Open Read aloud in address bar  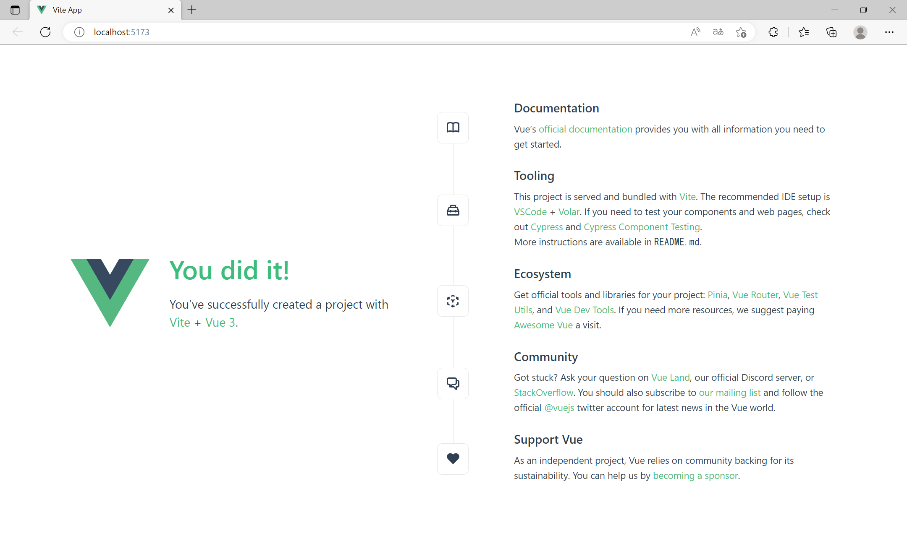695,32
